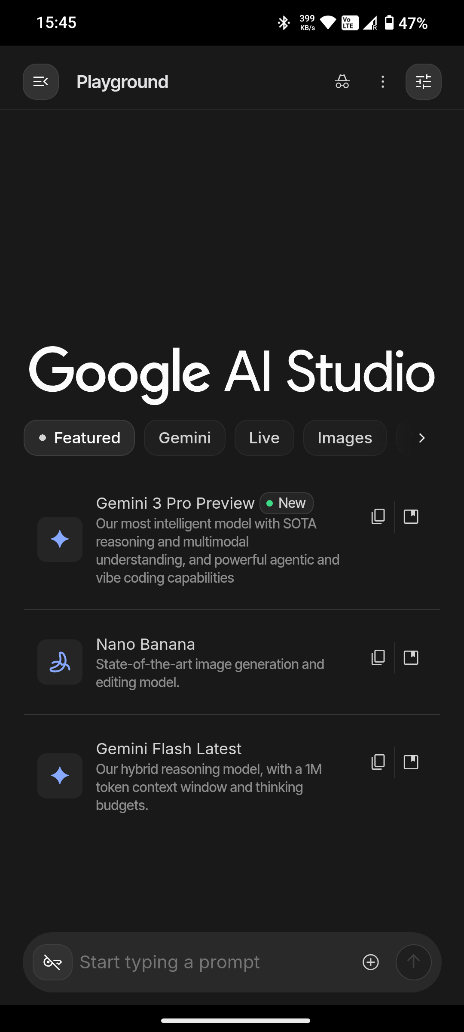Open the three-dot more options menu

(382, 82)
